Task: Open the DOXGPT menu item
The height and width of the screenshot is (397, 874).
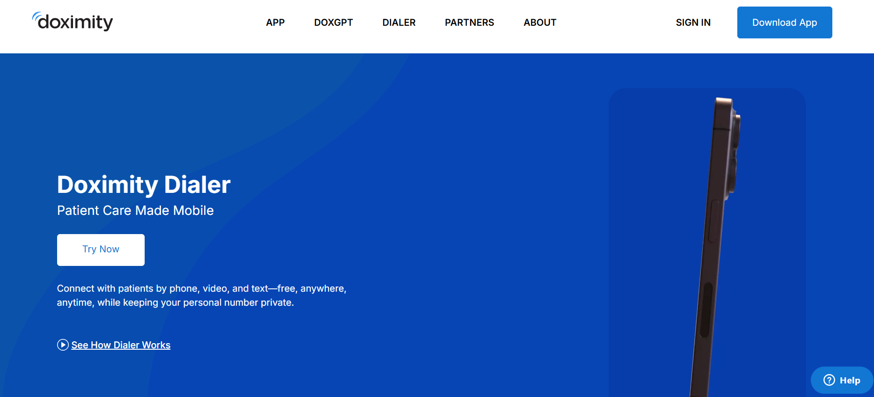Action: [333, 22]
